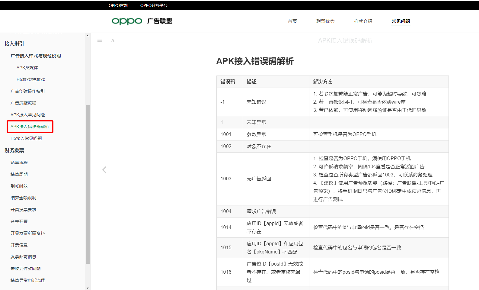Open 样式介绍 in top navigation
Viewport: 479px width, 290px height.
point(363,21)
